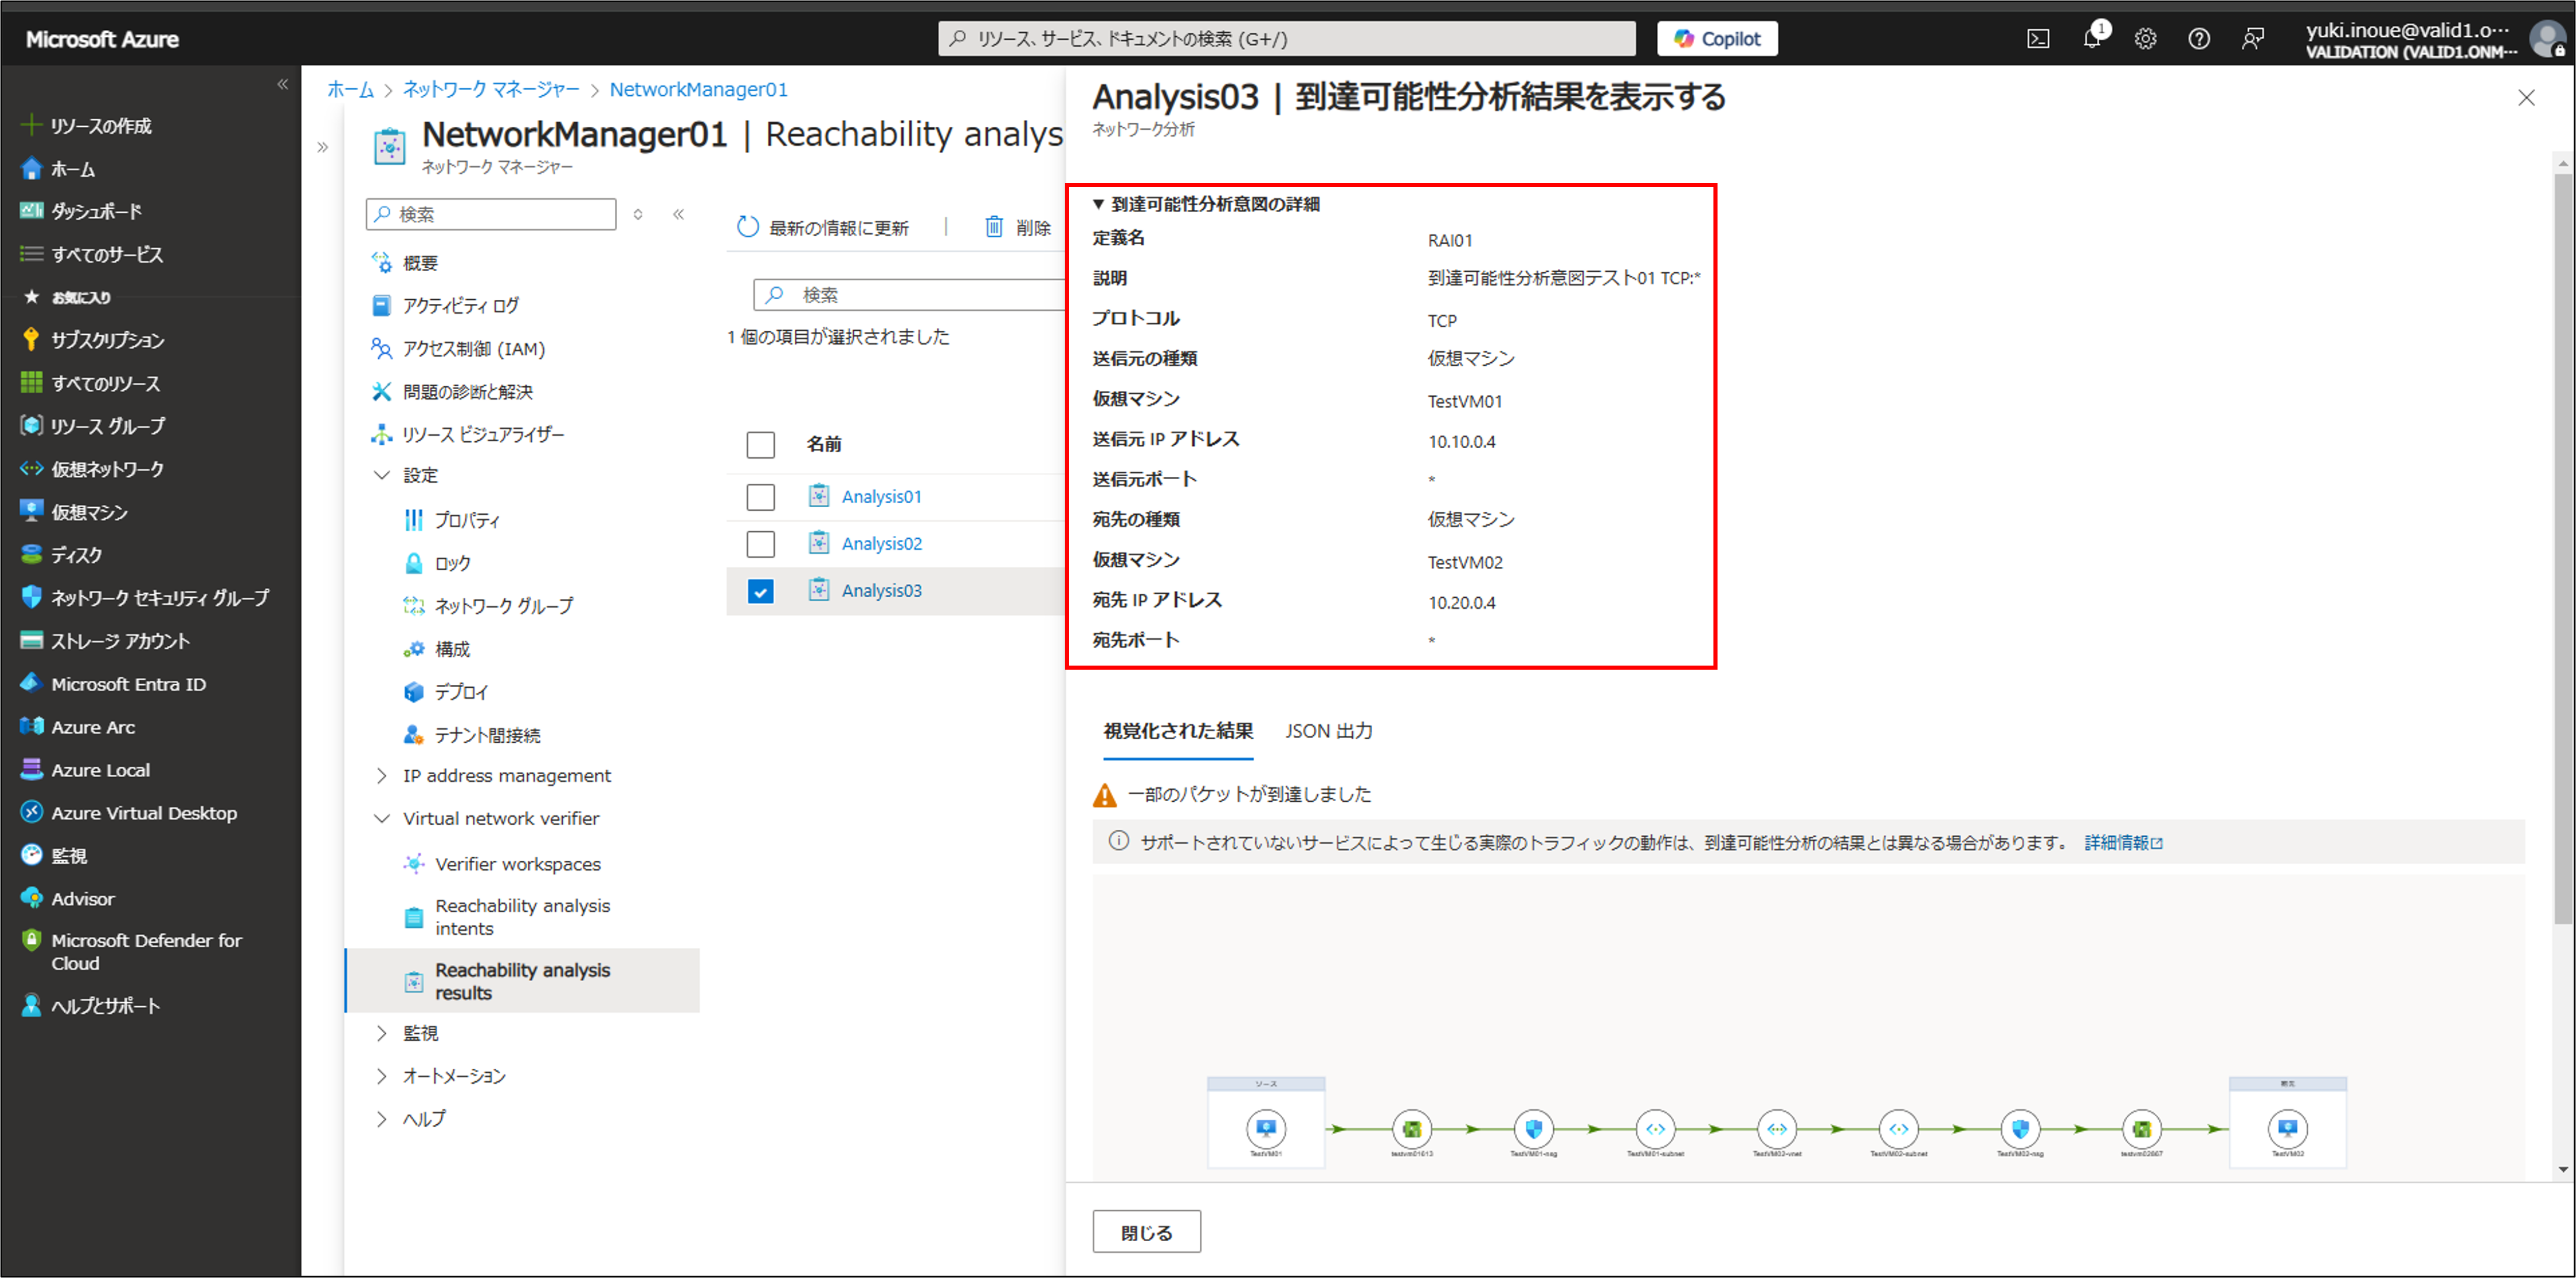Click 最新の情報に更新 refresh icon
This screenshot has width=2576, height=1278.
click(x=748, y=227)
